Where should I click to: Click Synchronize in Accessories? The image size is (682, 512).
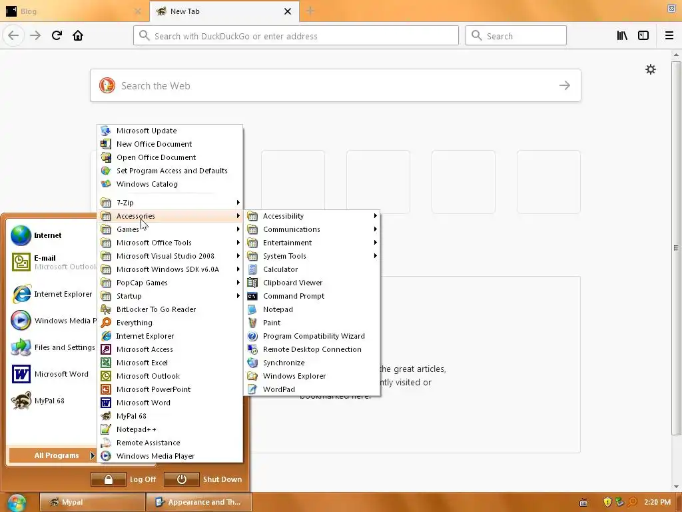coord(312,363)
